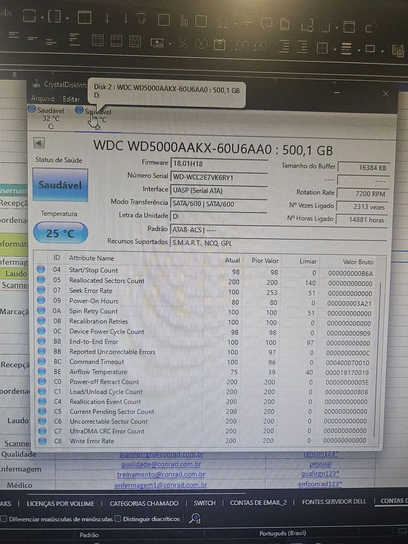
Task: Toggle Diferenciar maiúsculas de minúsculas checkbox
Action: (4, 519)
